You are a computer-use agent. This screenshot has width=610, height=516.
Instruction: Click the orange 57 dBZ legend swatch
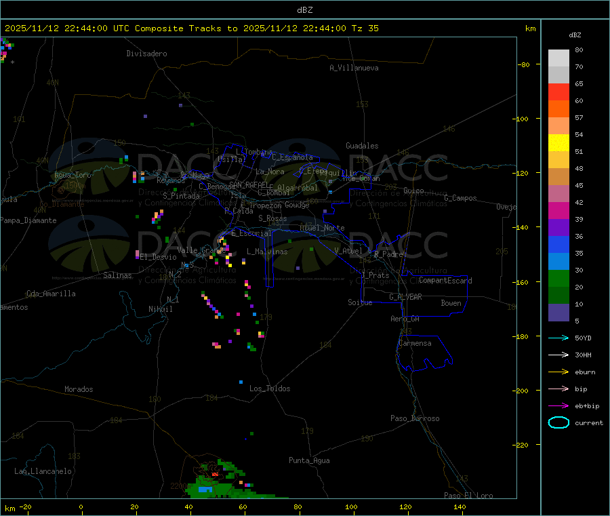tap(558, 109)
